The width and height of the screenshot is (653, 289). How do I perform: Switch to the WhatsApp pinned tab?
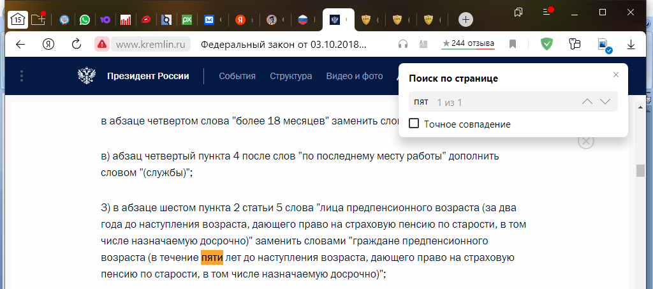pos(85,20)
